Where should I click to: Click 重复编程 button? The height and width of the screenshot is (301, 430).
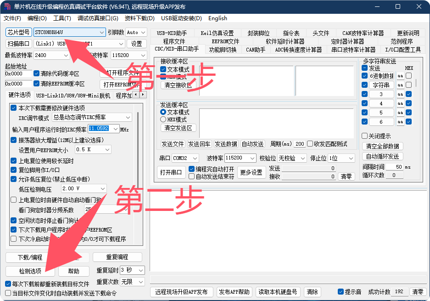click(117, 257)
